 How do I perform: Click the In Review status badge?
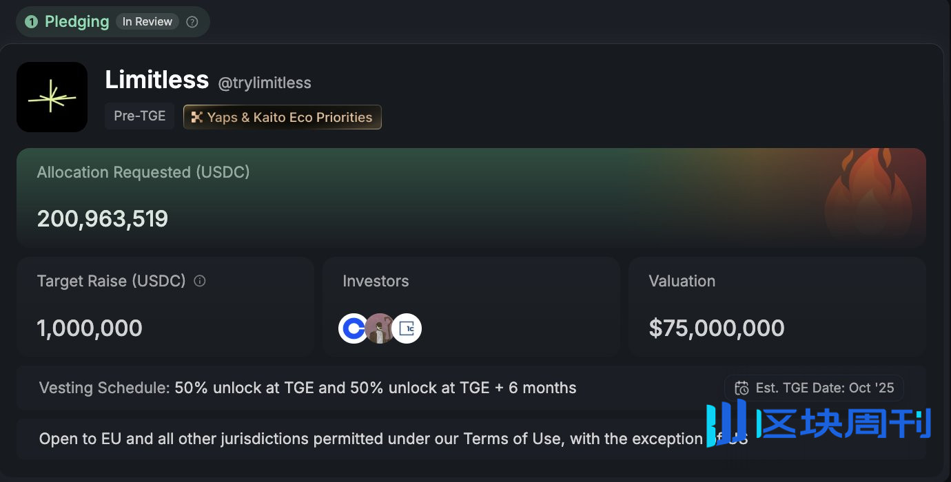pyautogui.click(x=147, y=22)
